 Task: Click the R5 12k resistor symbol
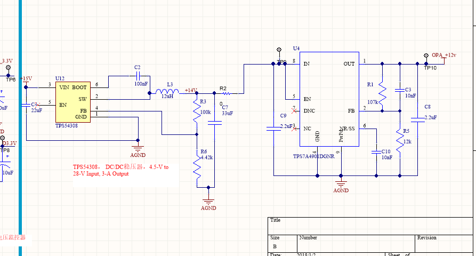[400, 140]
